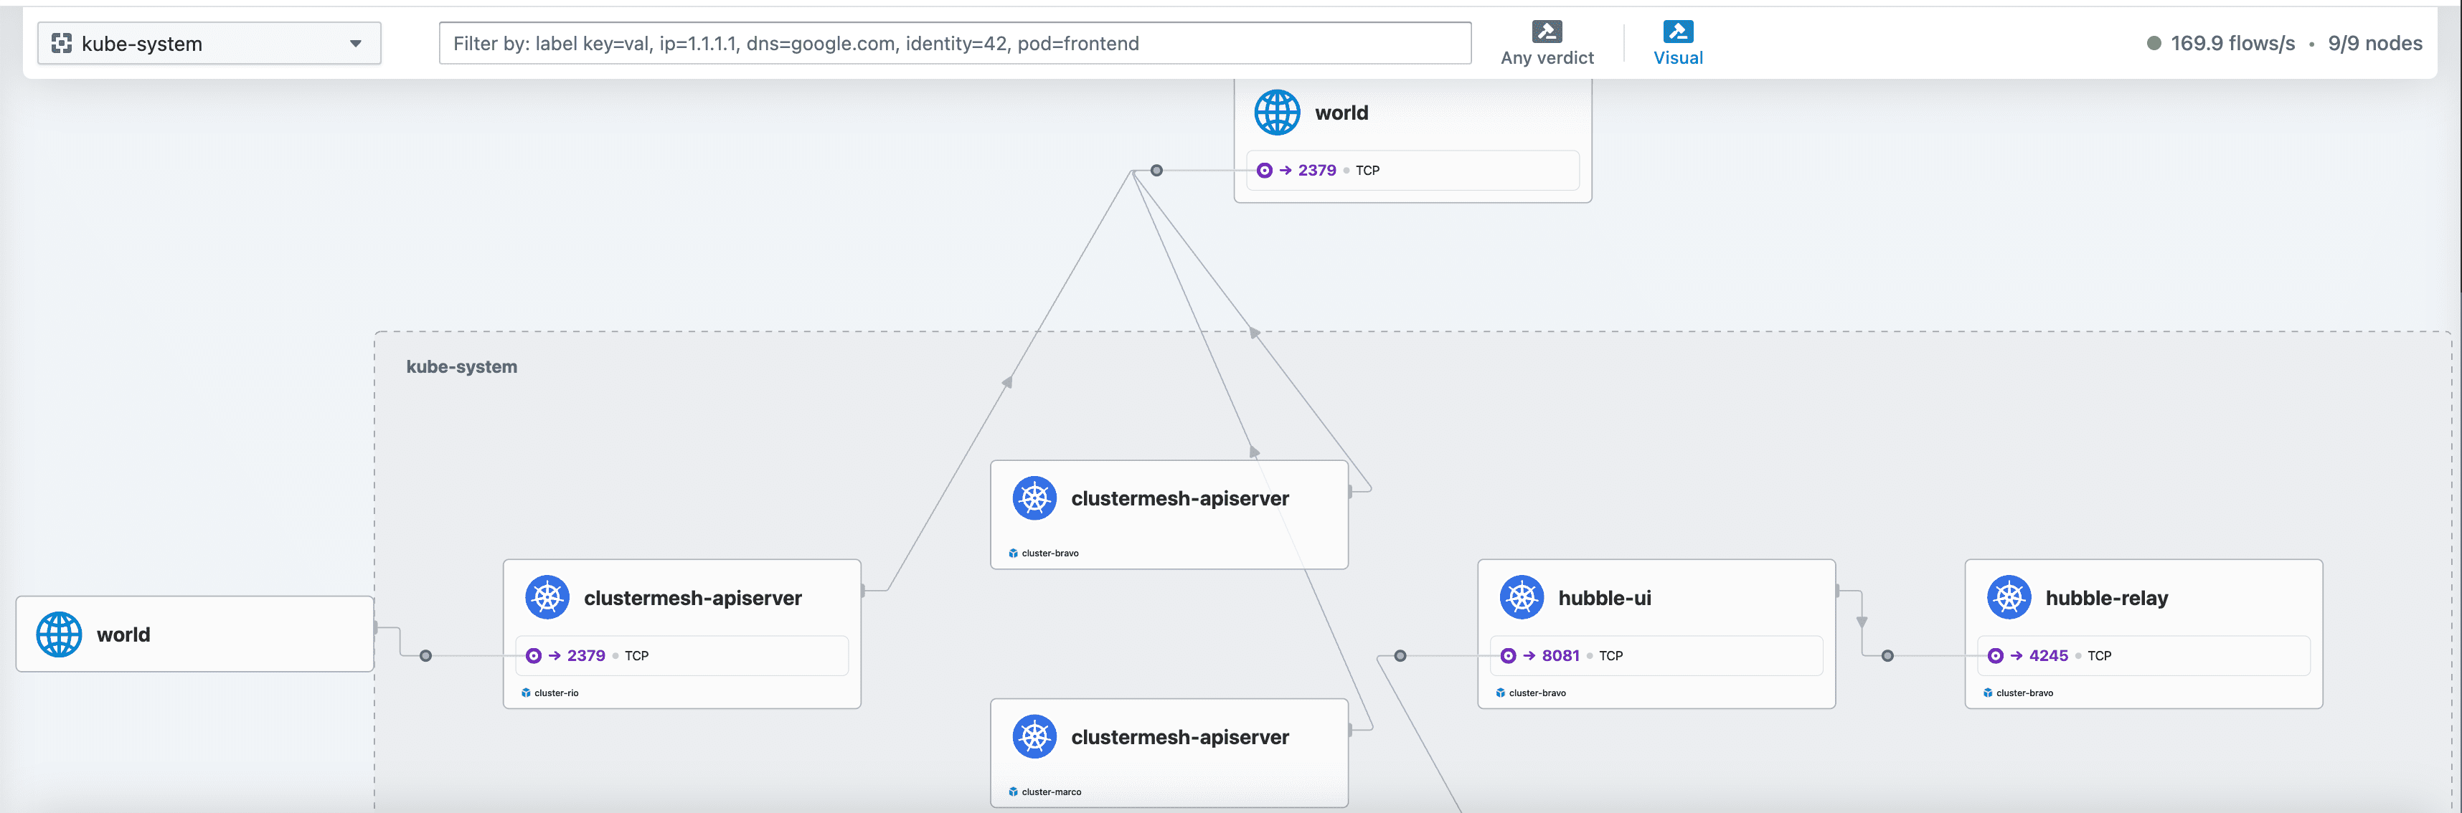Select port 2379 on cluster-rio clustermesh-apiserver
Viewport: 2462px width, 813px height.
586,655
